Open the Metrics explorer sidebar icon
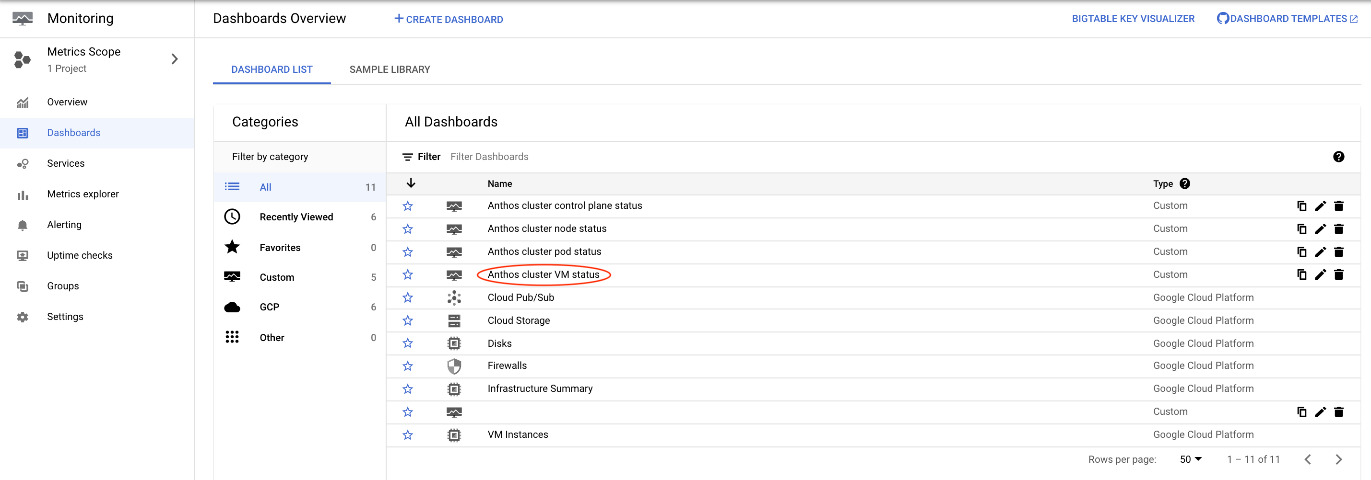Image resolution: width=1371 pixels, height=480 pixels. click(23, 194)
